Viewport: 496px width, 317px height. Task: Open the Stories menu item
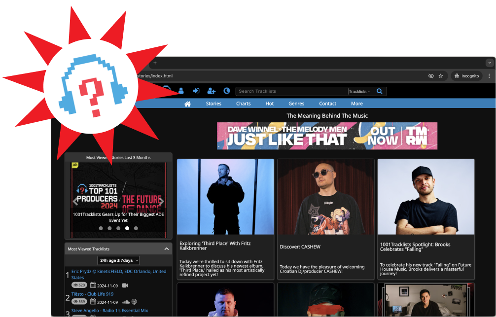[x=213, y=104]
